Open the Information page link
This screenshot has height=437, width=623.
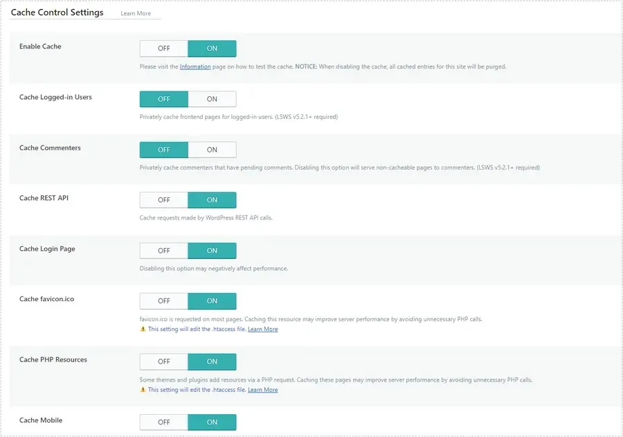point(195,66)
